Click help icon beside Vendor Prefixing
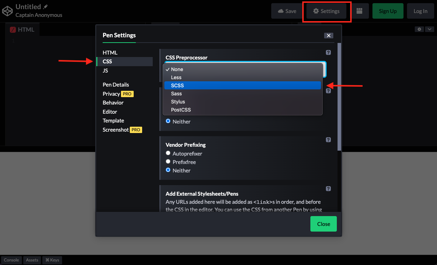437x265 pixels. [328, 140]
